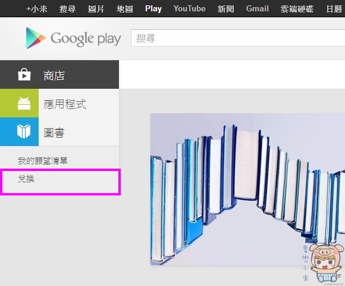Go to 搜尋 in the top bar

tap(67, 9)
